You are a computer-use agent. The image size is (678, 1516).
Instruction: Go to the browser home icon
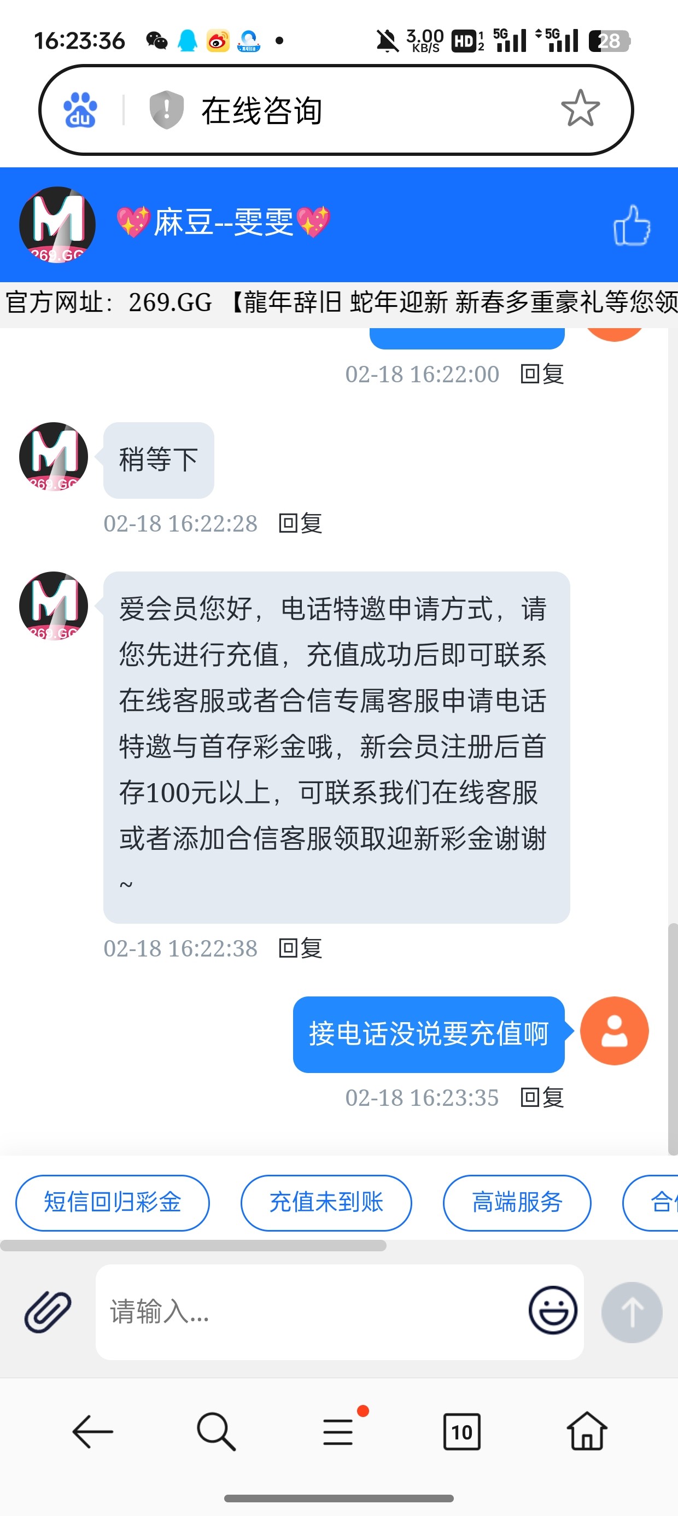pos(586,1431)
